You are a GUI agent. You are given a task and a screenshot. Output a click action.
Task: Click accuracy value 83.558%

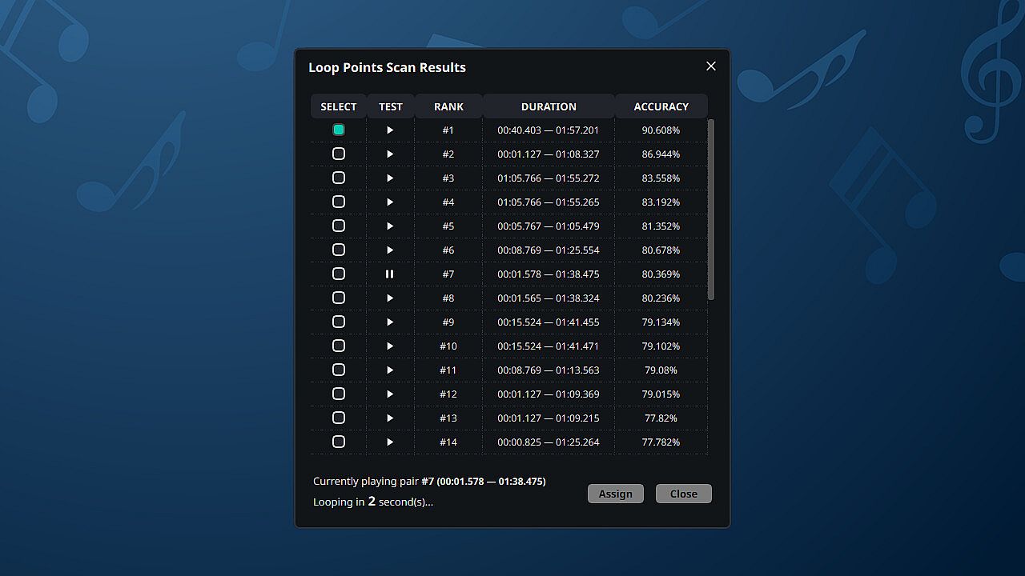pos(661,178)
